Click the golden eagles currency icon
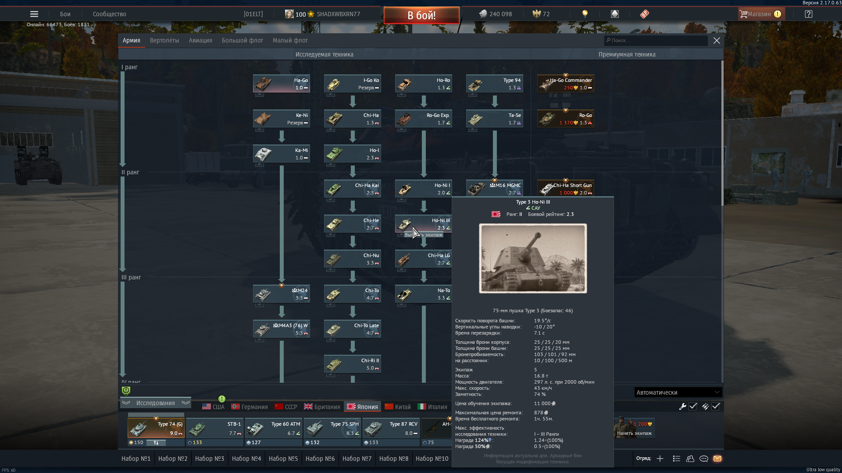The width and height of the screenshot is (842, 473). coord(536,14)
